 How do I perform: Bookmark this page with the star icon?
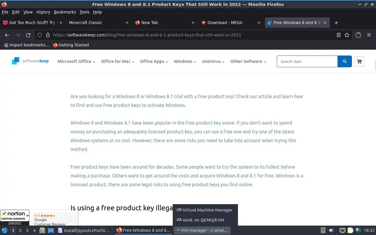[x=347, y=35]
